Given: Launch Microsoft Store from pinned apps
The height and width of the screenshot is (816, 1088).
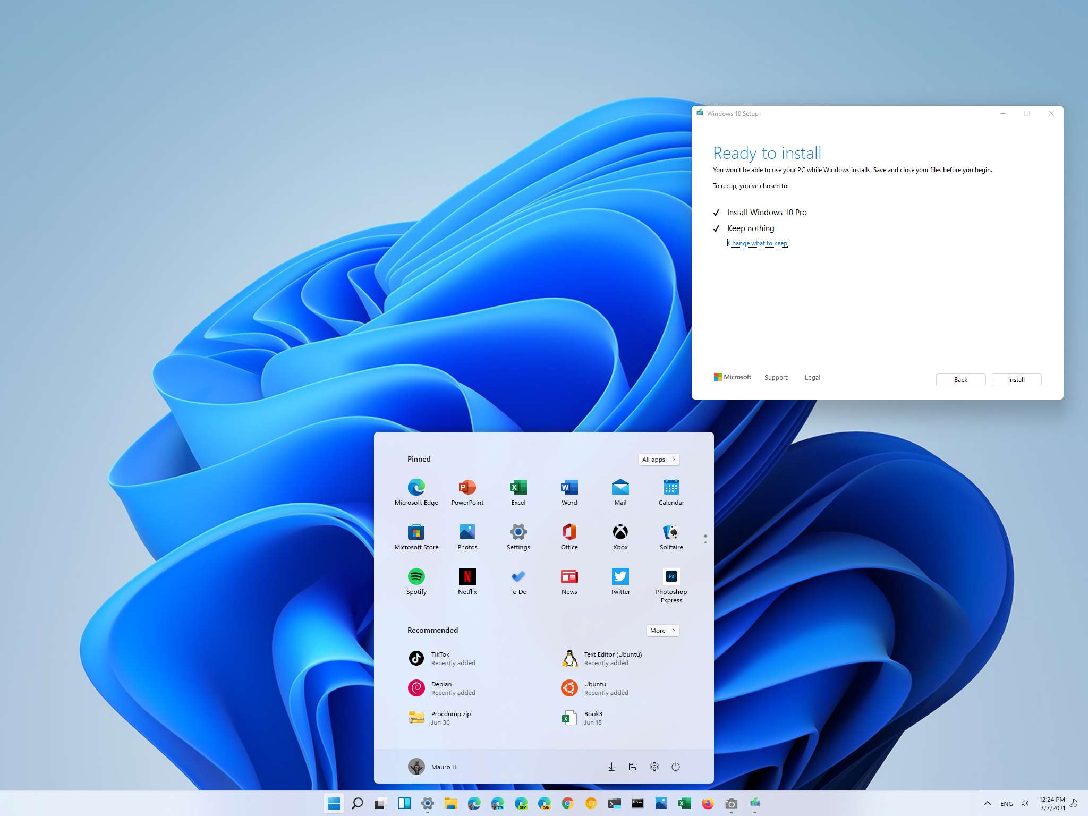Looking at the screenshot, I should point(416,537).
